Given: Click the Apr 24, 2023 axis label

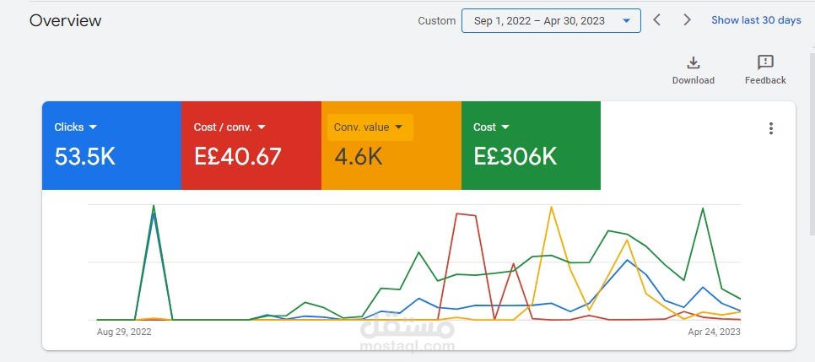Looking at the screenshot, I should pos(714,332).
